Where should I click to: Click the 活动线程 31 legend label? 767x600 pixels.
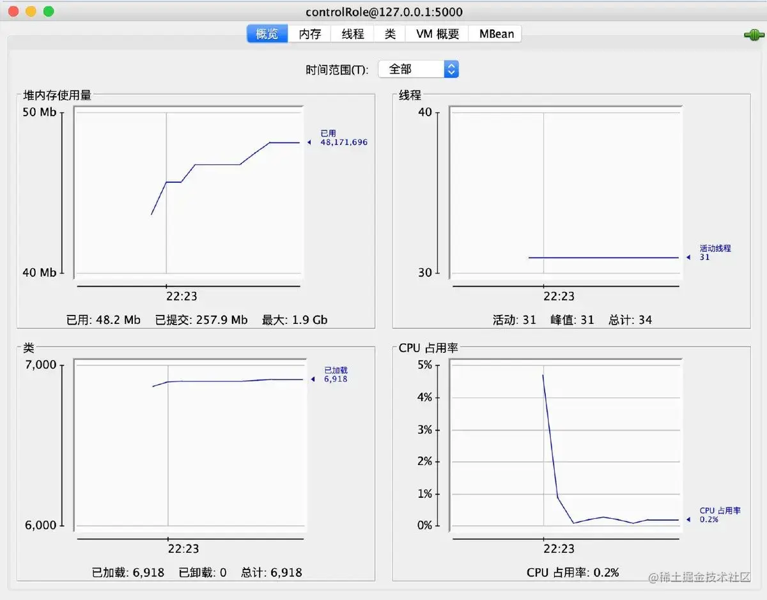tap(715, 252)
